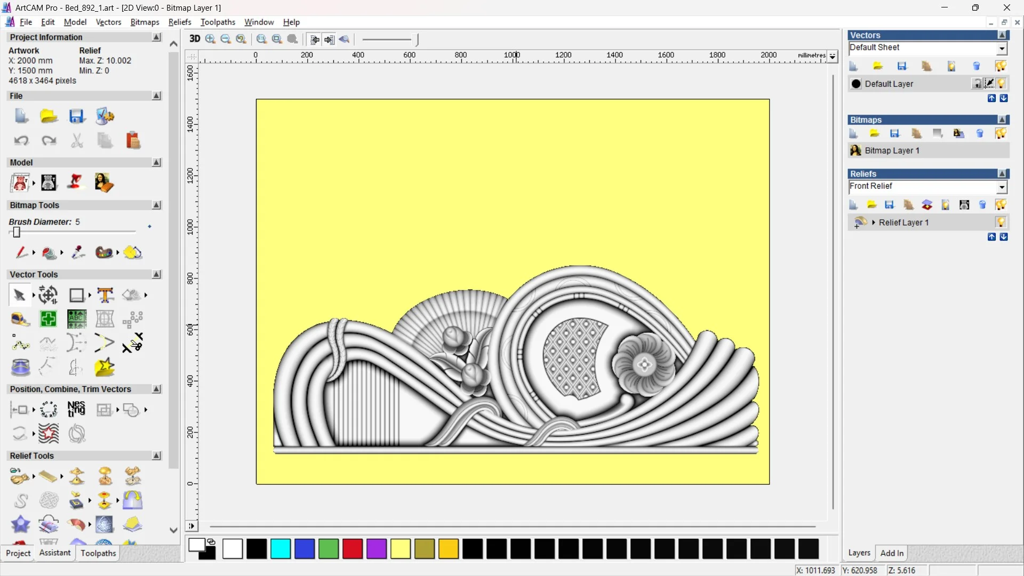Click the 3D view button
This screenshot has height=576, width=1024.
[x=195, y=39]
